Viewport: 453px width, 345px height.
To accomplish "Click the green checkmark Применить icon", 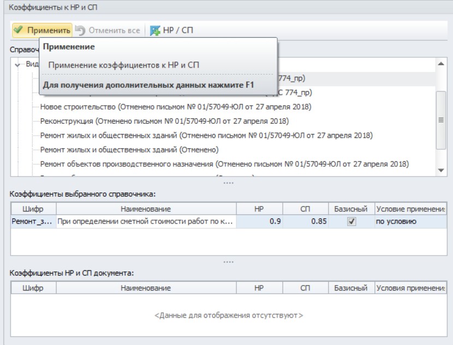I will coord(19,30).
